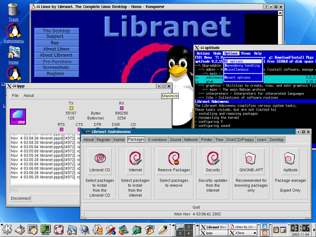Show desktop via the desk-lamp panel icon
This screenshot has width=316, height=237.
pos(20,230)
